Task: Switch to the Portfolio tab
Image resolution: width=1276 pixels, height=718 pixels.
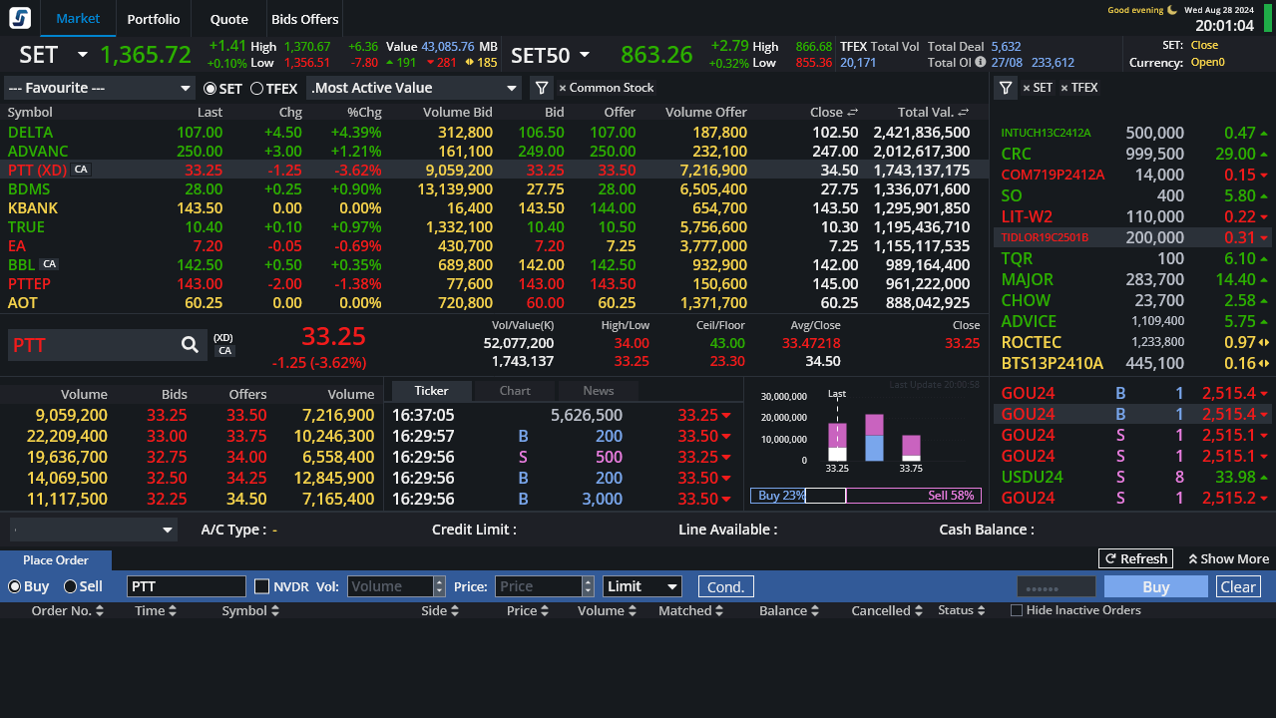Action: click(x=154, y=19)
